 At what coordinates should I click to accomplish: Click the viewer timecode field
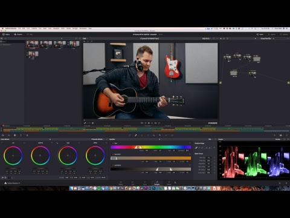(x=213, y=123)
